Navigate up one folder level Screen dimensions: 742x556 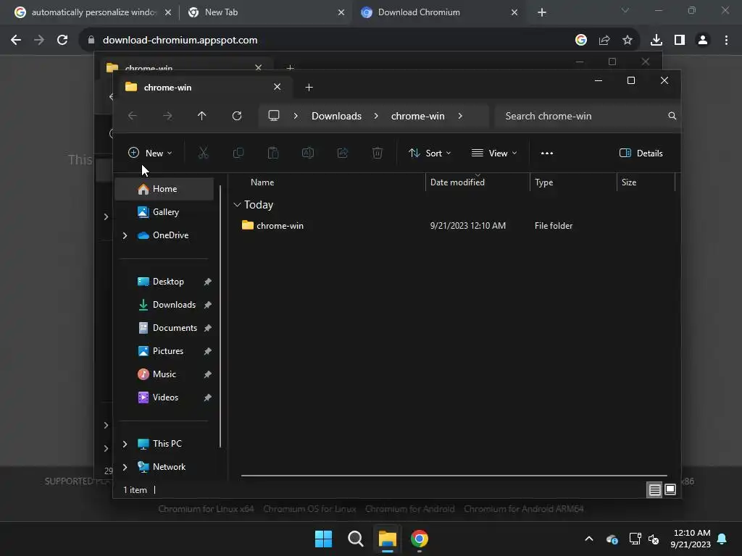pyautogui.click(x=202, y=116)
